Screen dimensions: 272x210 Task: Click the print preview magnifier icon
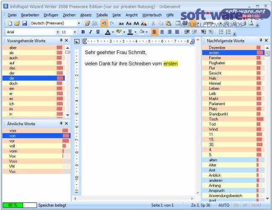[x=251, y=23]
